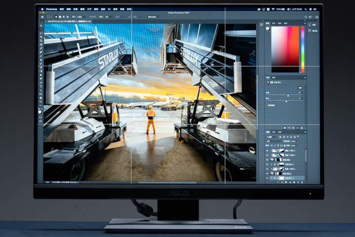Image resolution: width=355 pixels, height=237 pixels.
Task: Open tool preset picker in options bar
Action: coord(50,17)
